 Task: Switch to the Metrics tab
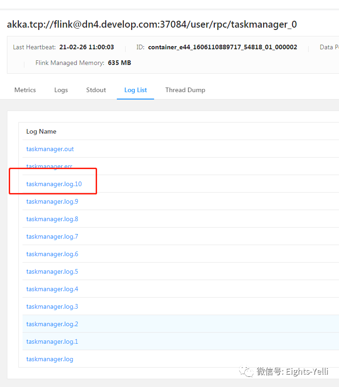(25, 90)
